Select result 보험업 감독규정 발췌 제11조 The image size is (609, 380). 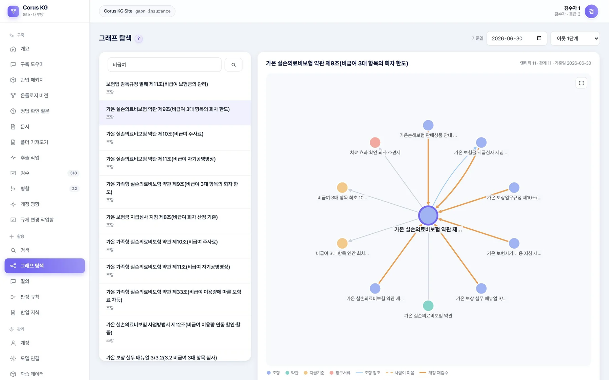tap(175, 87)
